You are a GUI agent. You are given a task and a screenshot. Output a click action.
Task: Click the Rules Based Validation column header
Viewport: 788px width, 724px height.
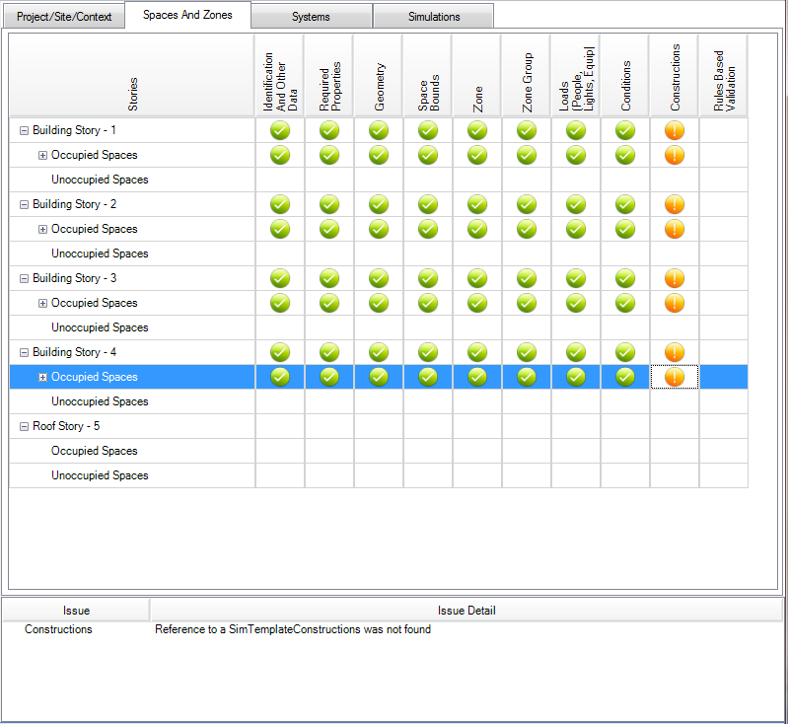point(723,75)
